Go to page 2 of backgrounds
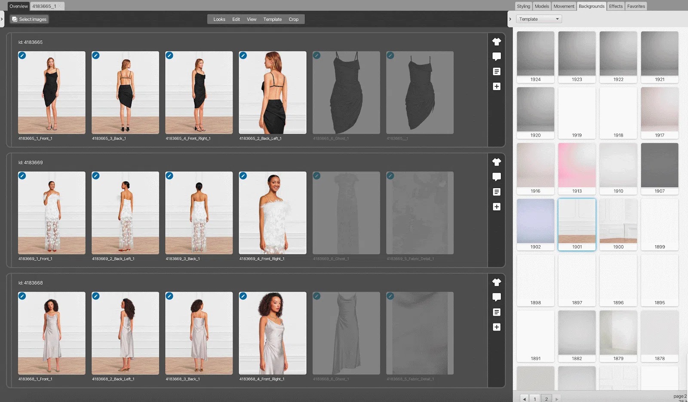This screenshot has height=402, width=688. [x=546, y=399]
